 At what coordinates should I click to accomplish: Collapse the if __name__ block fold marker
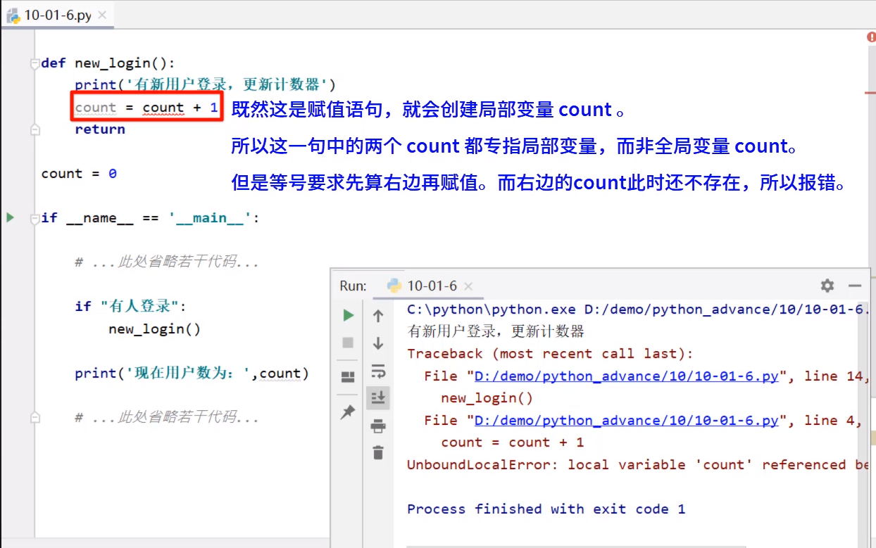coord(35,219)
